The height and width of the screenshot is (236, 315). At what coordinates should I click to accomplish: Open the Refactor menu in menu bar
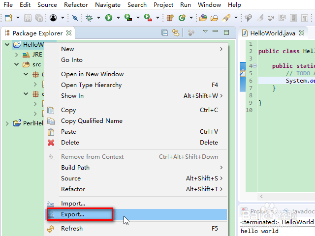coord(76,4)
